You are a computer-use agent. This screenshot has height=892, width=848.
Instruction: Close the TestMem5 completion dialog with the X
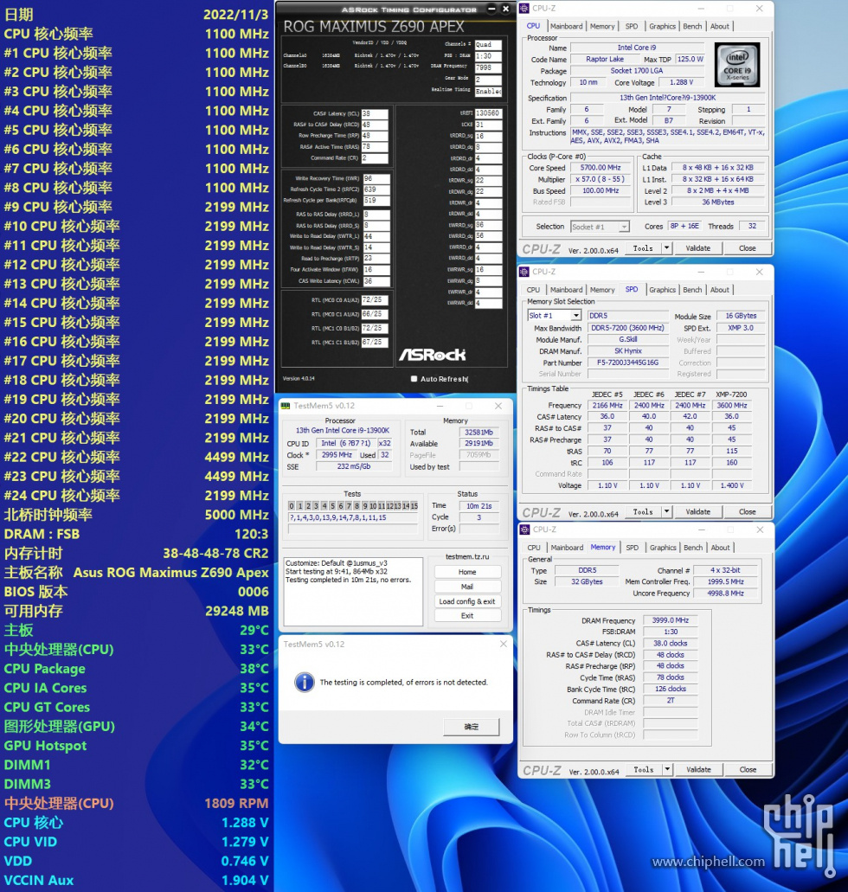503,644
